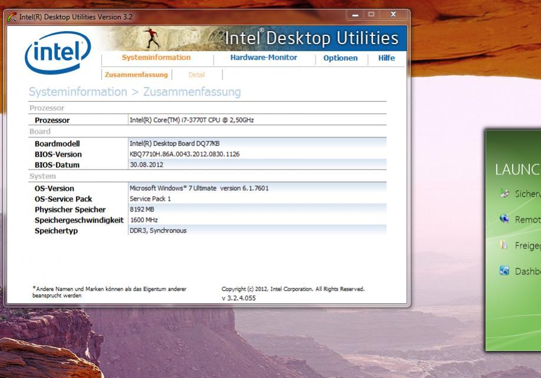Click the BIOS date 30.08.2012

pyautogui.click(x=146, y=164)
